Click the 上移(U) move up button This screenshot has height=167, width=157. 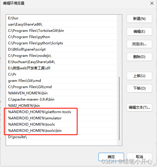[139, 76]
